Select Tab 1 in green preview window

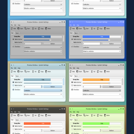[71, 120]
